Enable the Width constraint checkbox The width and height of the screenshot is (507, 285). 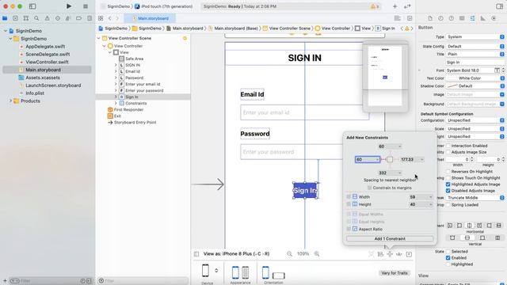click(349, 197)
